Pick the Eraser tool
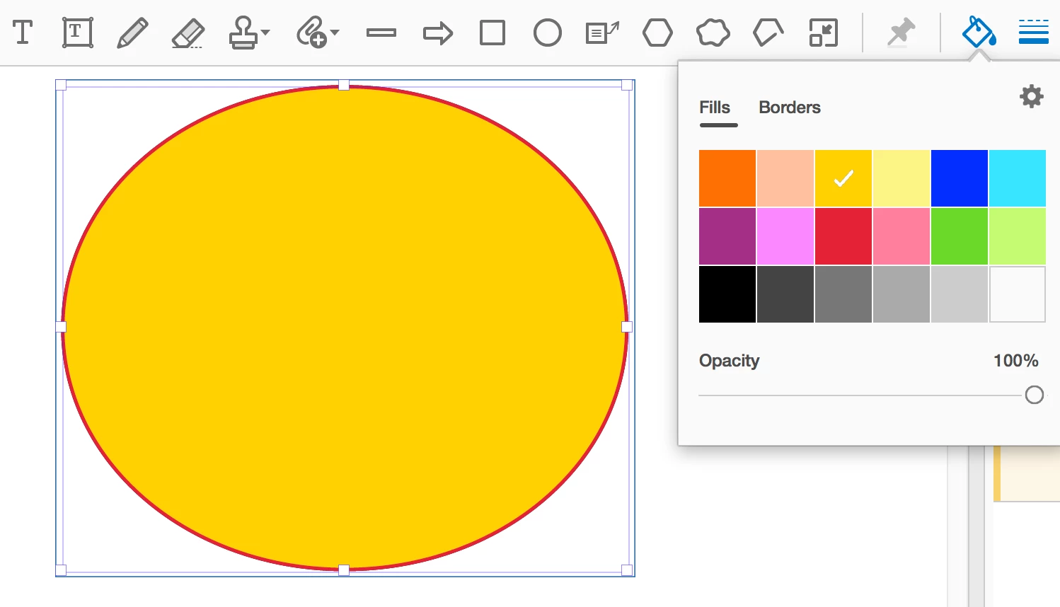1060x607 pixels. tap(188, 33)
